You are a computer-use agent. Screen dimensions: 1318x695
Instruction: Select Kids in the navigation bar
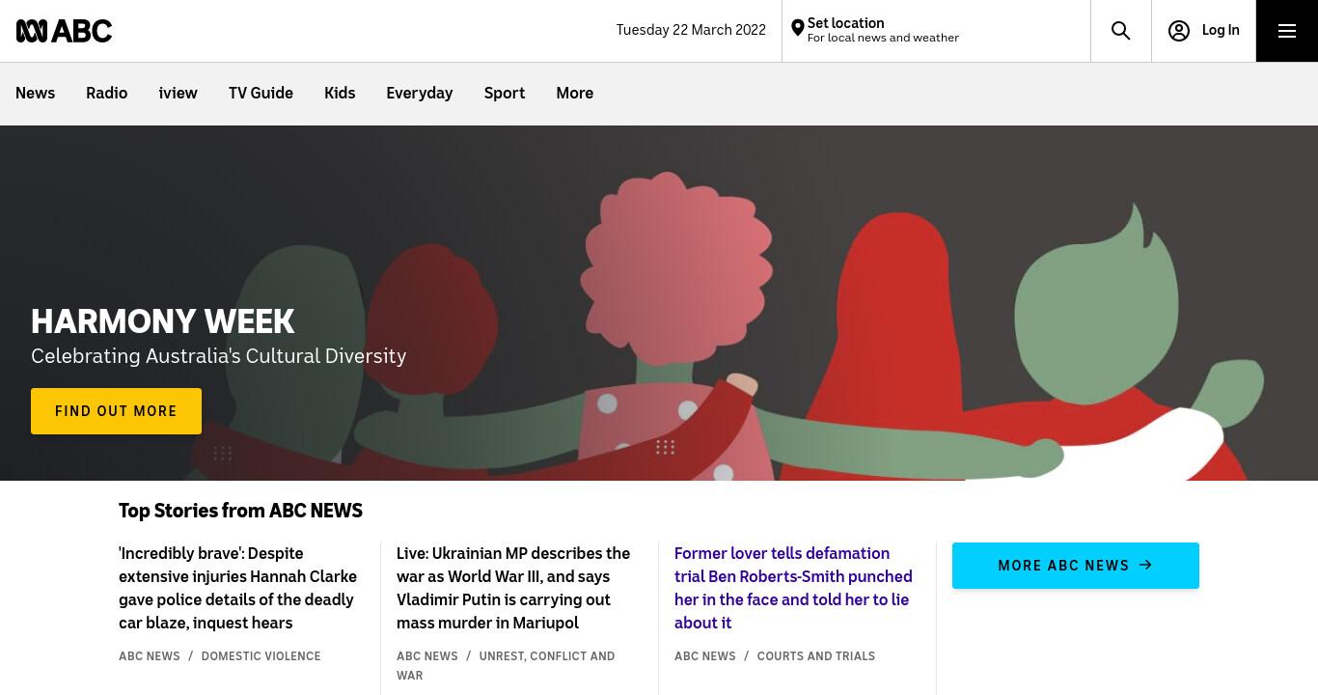pos(340,94)
